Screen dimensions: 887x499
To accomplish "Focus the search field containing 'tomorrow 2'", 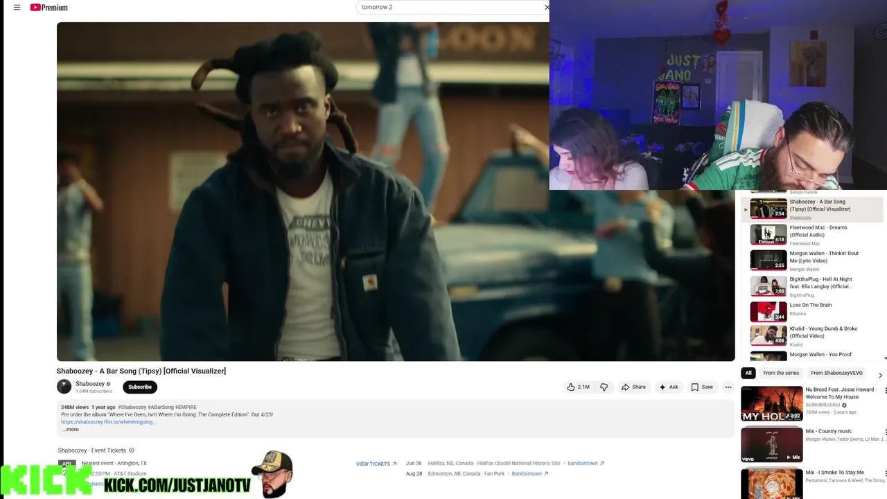I will [450, 7].
